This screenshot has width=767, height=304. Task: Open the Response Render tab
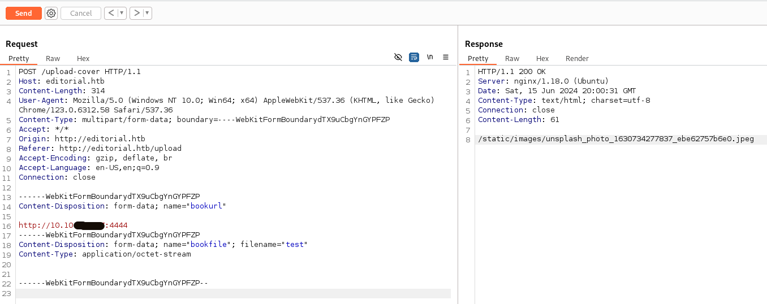tap(577, 59)
